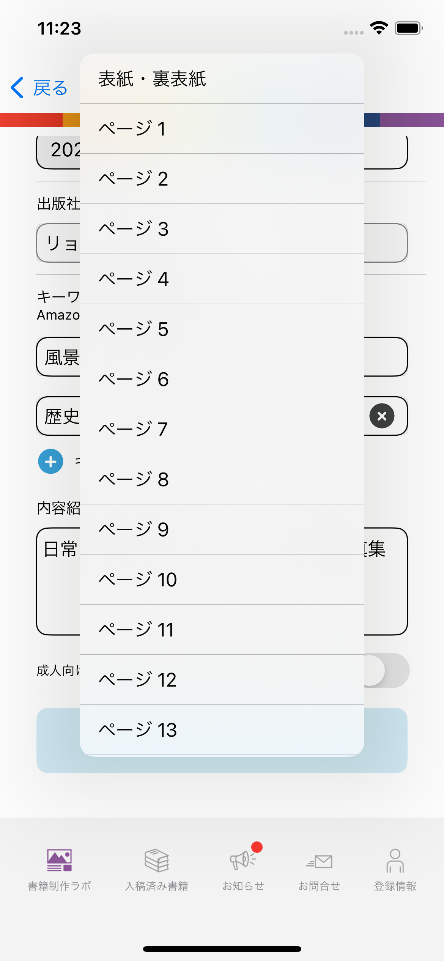Choose ページ 1 in the picker

[222, 129]
